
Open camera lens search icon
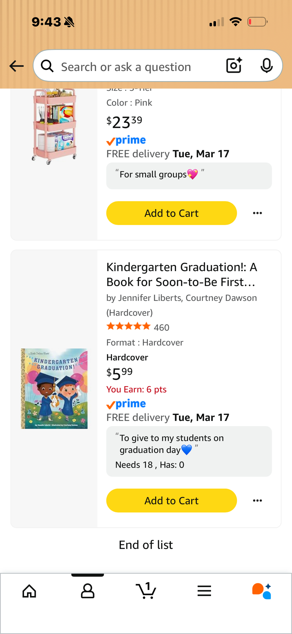(x=234, y=66)
